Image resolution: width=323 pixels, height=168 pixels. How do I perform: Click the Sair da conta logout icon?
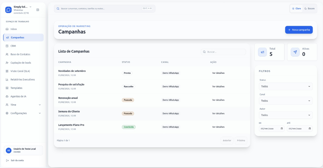point(7,160)
